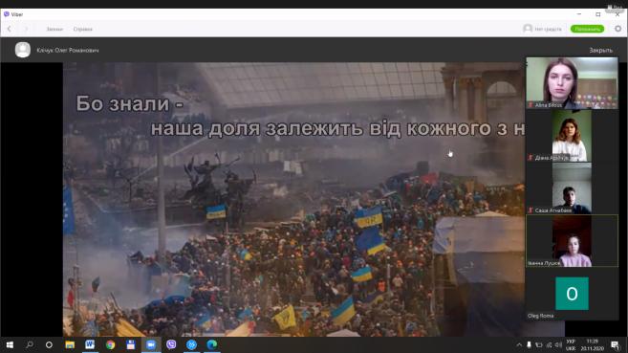Launch Google Chrome from taskbar
628x353 pixels.
[110, 344]
